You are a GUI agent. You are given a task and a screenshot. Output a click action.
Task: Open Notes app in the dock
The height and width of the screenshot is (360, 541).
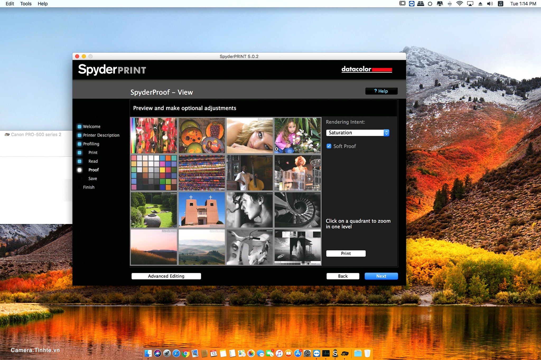(223, 353)
